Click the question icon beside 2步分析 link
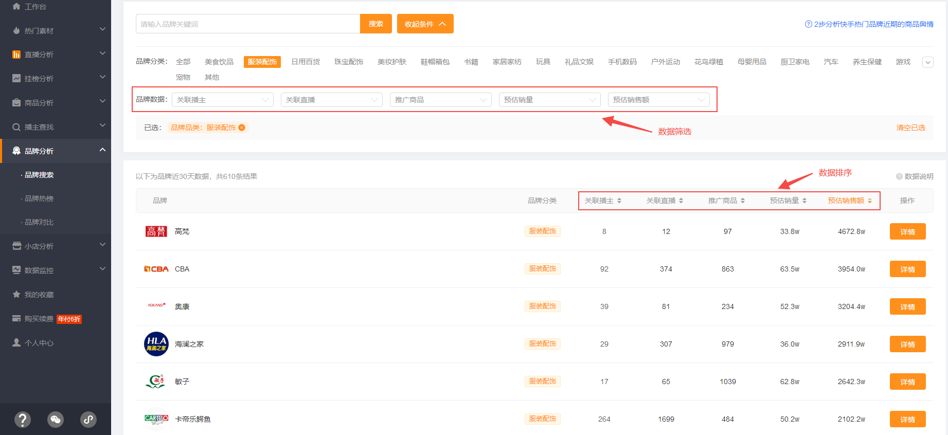Screen dimensions: 948x435 [808, 24]
